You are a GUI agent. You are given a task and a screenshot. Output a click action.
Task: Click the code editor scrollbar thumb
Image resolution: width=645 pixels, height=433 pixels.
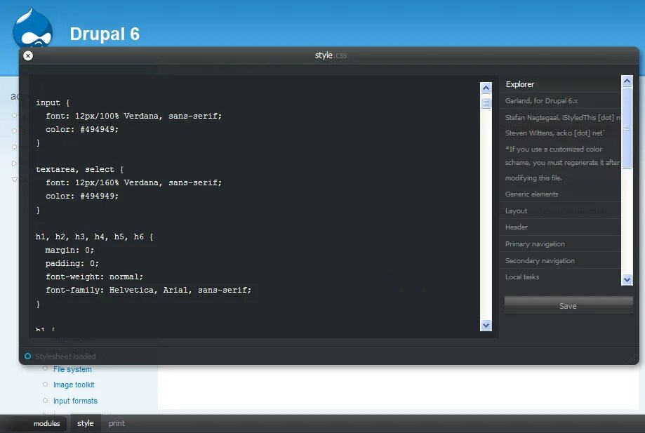486,103
